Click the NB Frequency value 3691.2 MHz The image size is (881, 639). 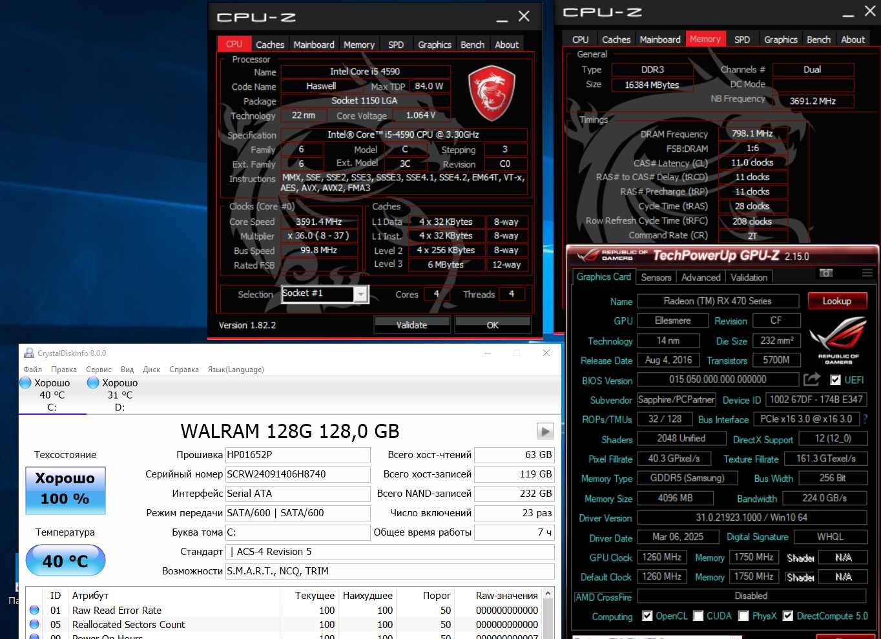(813, 101)
